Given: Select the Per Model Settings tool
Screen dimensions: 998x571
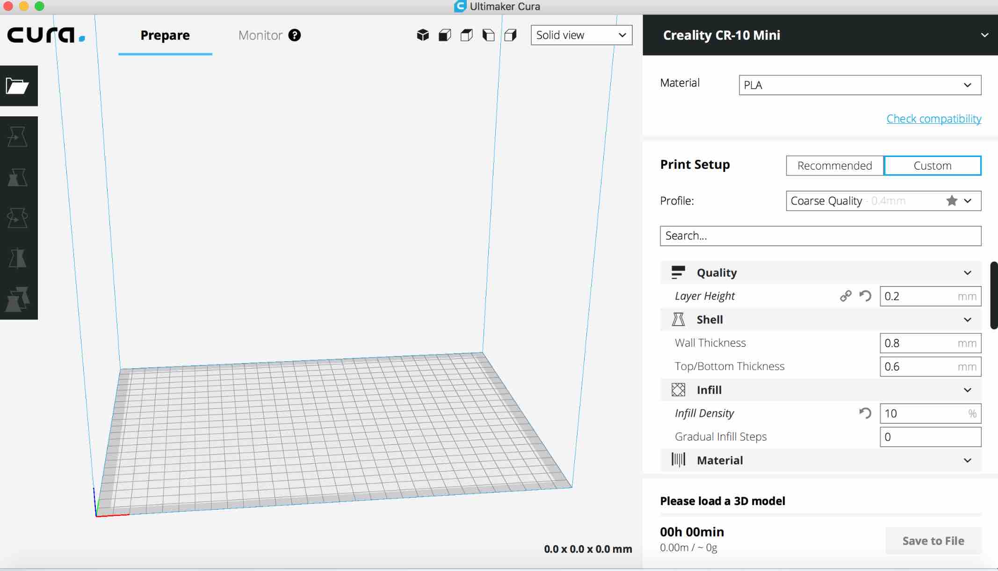Looking at the screenshot, I should click(18, 299).
